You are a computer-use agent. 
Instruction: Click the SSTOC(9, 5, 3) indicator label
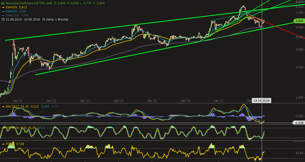click(16, 128)
